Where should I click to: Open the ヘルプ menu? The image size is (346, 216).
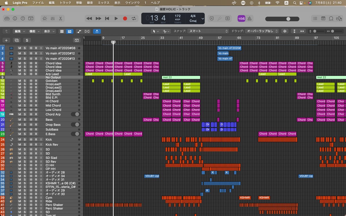coord(155,3)
